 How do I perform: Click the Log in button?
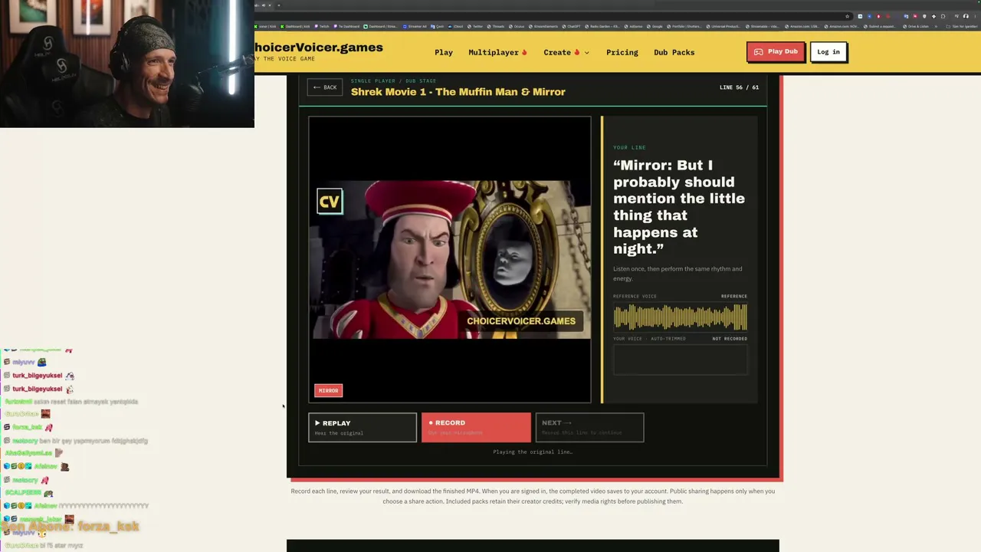[x=828, y=51]
